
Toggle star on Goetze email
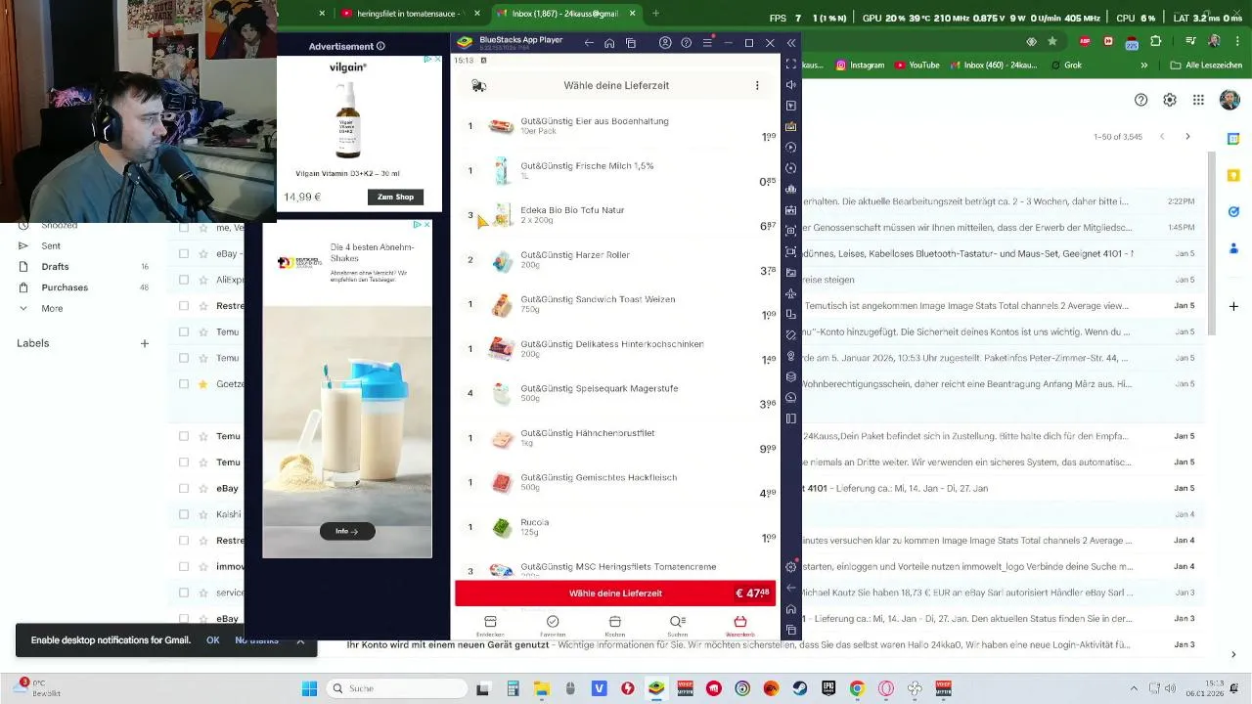pos(203,384)
